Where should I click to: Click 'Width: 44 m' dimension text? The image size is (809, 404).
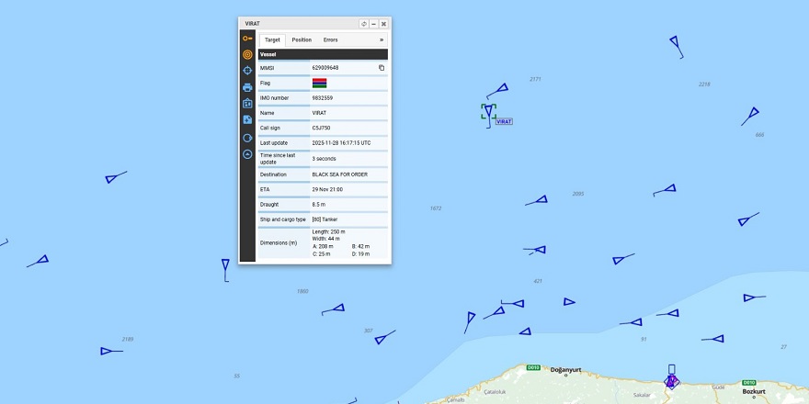(326, 239)
